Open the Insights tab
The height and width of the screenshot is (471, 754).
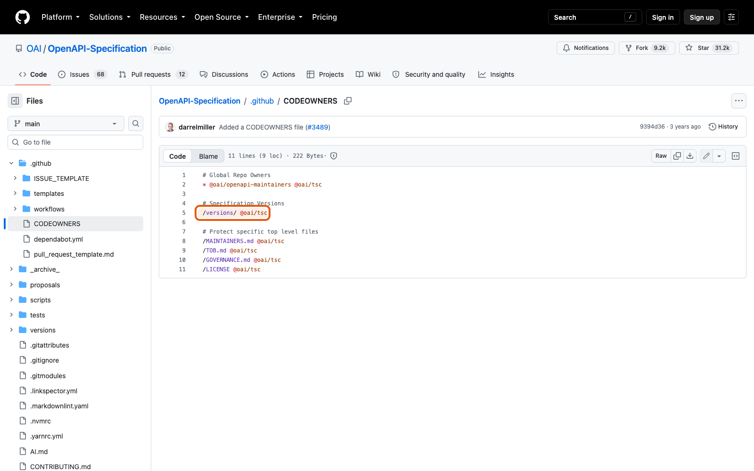click(496, 74)
